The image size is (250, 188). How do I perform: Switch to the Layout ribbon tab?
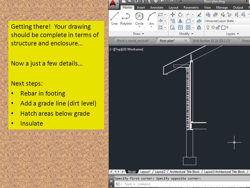(x=173, y=8)
